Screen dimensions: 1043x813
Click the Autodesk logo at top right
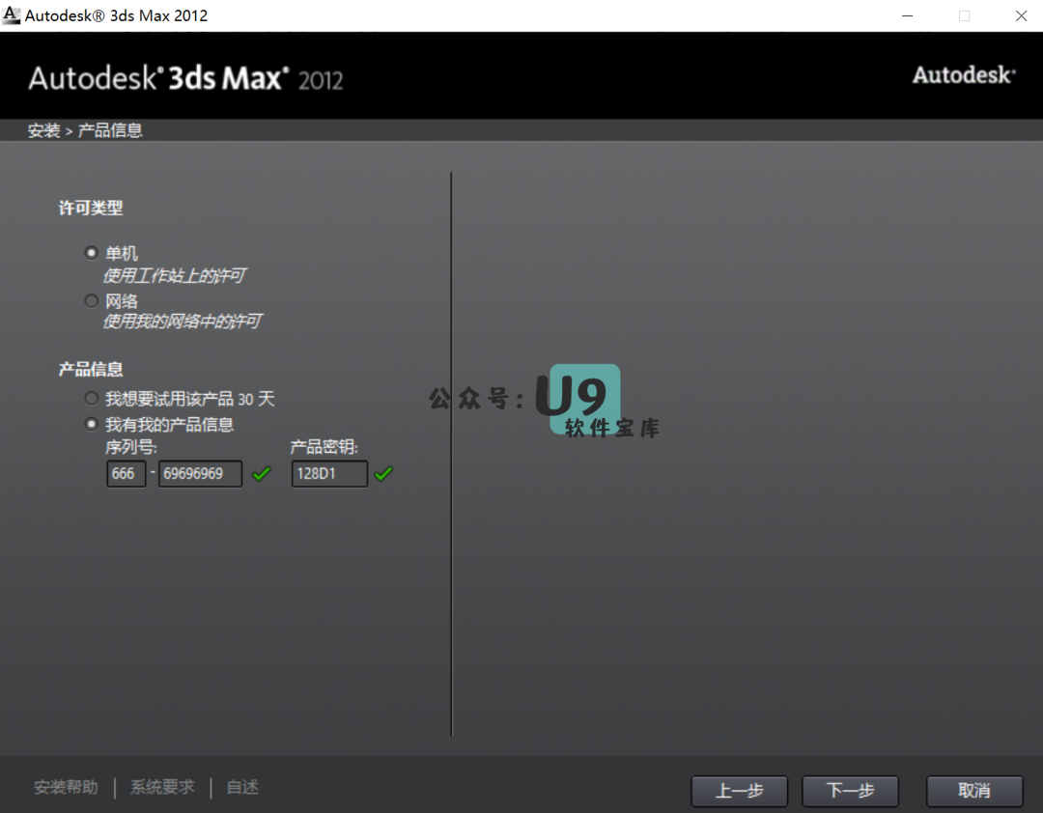[x=963, y=75]
